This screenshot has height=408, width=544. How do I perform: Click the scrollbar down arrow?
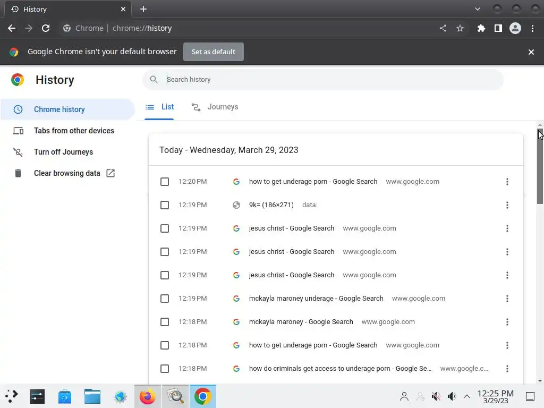[x=540, y=380]
